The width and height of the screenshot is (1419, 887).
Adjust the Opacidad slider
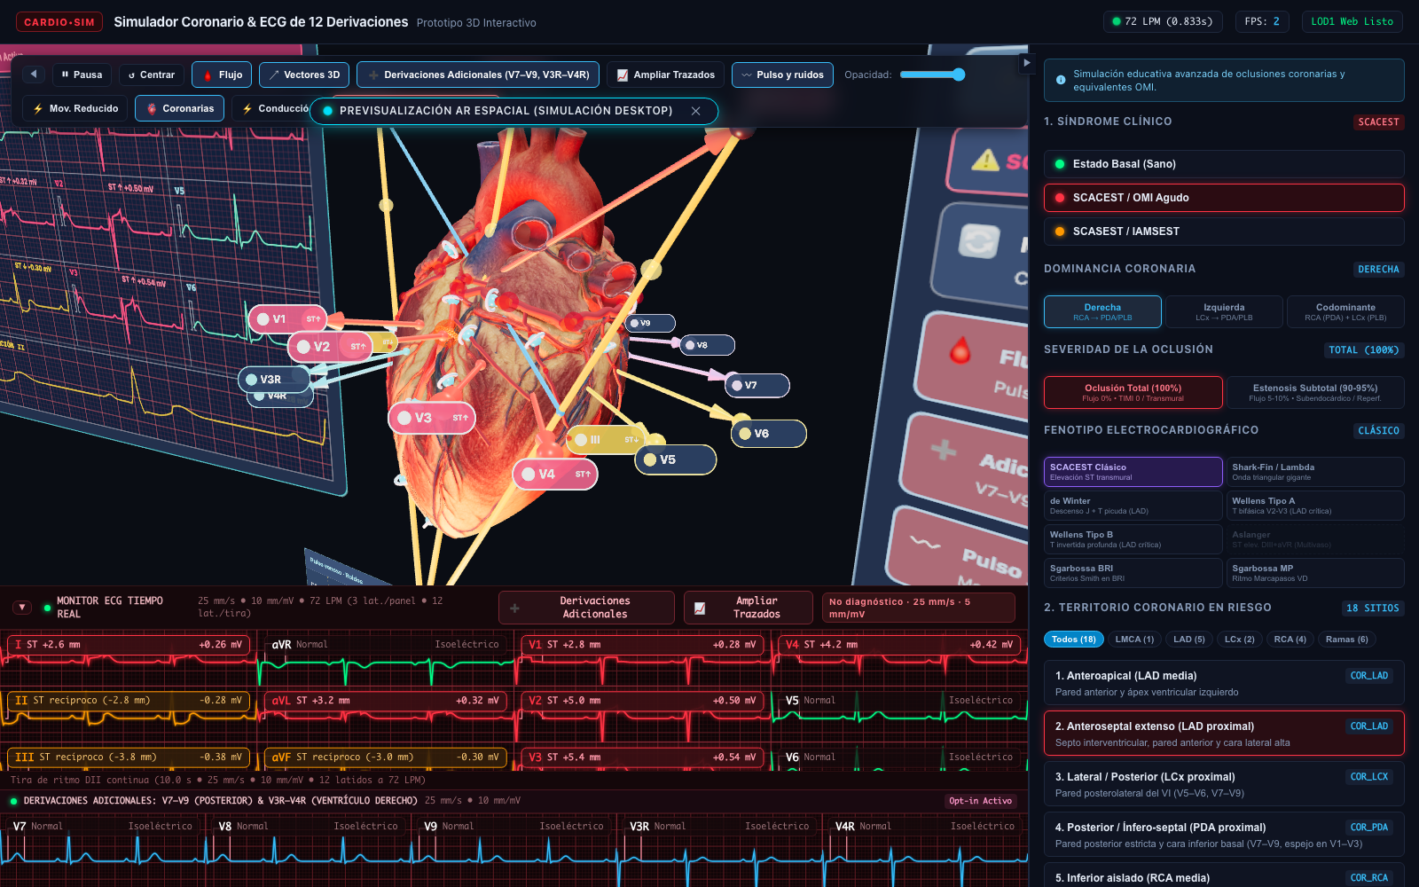pos(932,75)
